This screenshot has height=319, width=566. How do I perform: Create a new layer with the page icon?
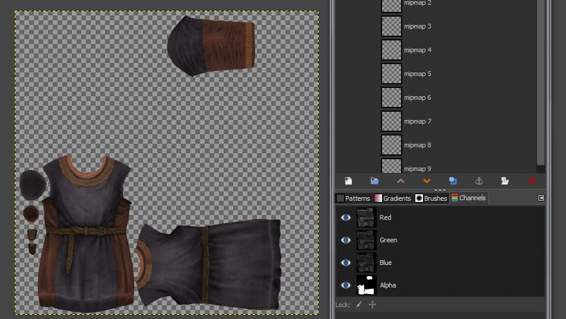point(348,181)
